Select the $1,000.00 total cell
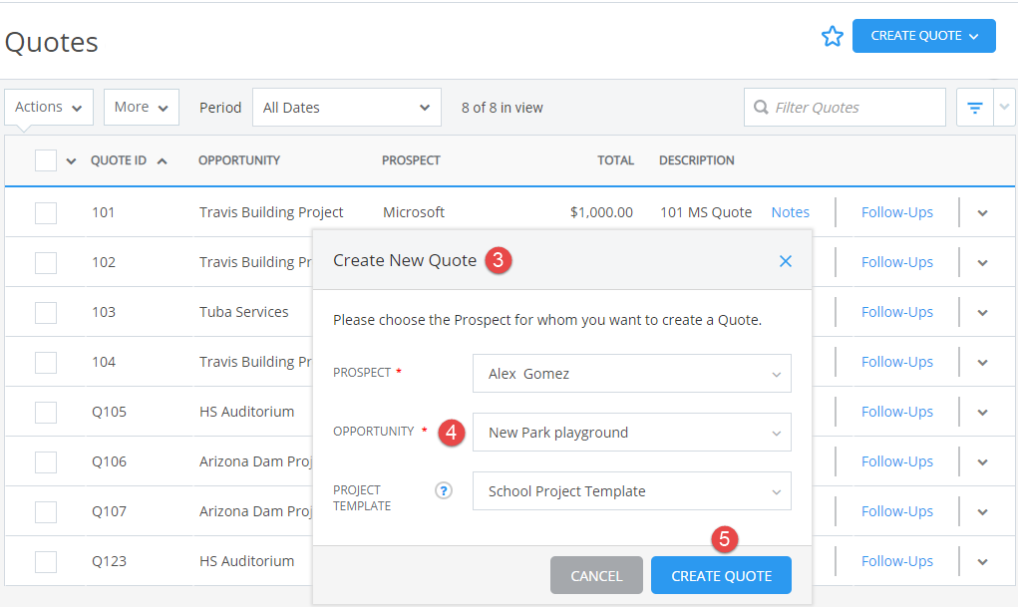1018x607 pixels. 601,212
